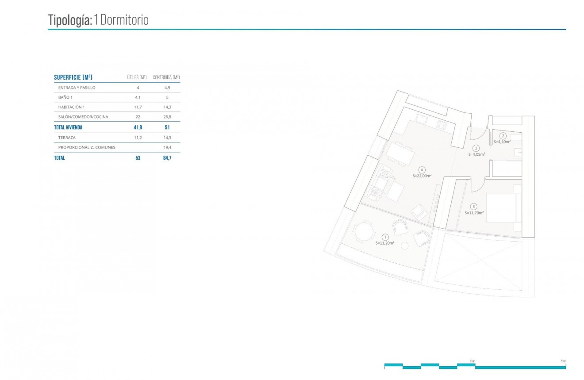The image size is (584, 380).
Task: Click the 'SALÓN/COMEDOR/COCINA' row label
Action: [x=83, y=117]
